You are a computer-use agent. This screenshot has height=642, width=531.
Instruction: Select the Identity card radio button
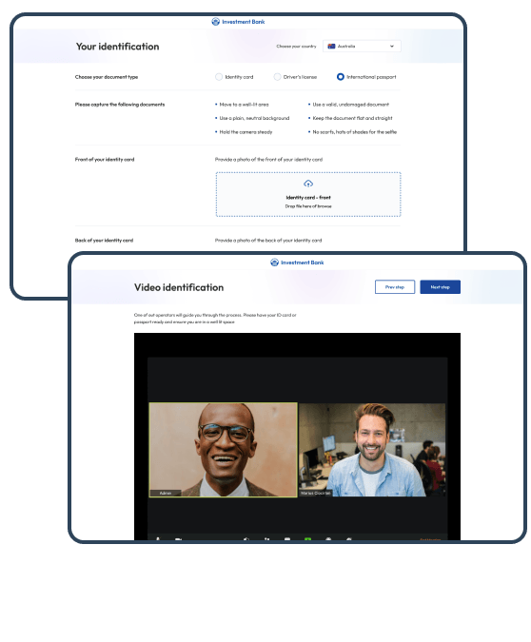(219, 77)
